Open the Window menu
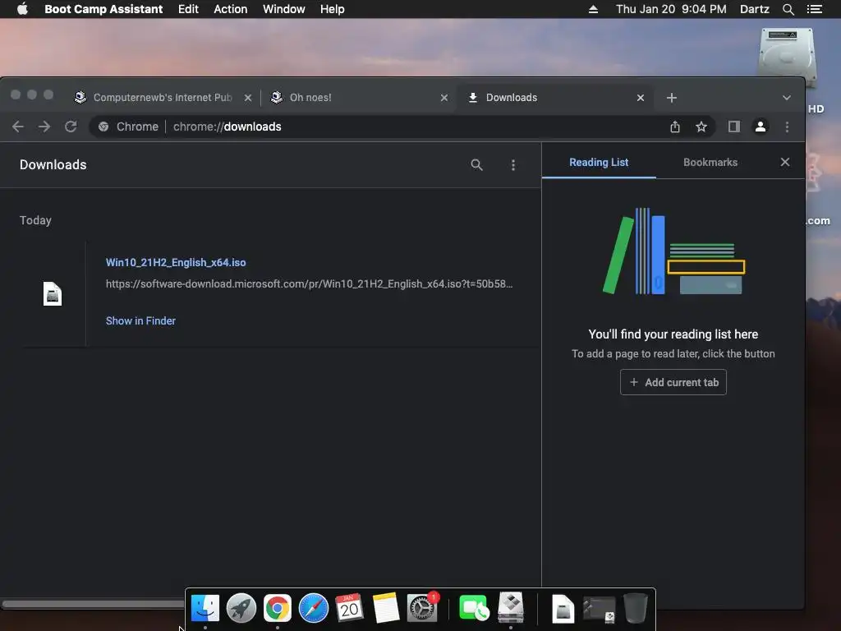This screenshot has width=841, height=631. tap(283, 9)
